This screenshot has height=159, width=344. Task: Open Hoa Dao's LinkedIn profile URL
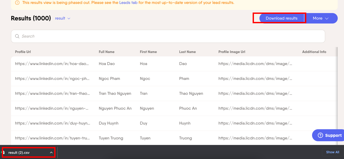(x=52, y=64)
